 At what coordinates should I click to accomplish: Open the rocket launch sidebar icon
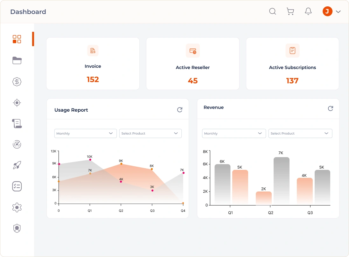(17, 165)
